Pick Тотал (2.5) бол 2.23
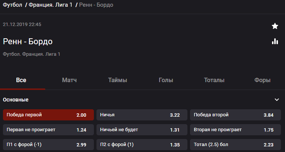Viewport: 285px width, 152px height. (x=235, y=145)
